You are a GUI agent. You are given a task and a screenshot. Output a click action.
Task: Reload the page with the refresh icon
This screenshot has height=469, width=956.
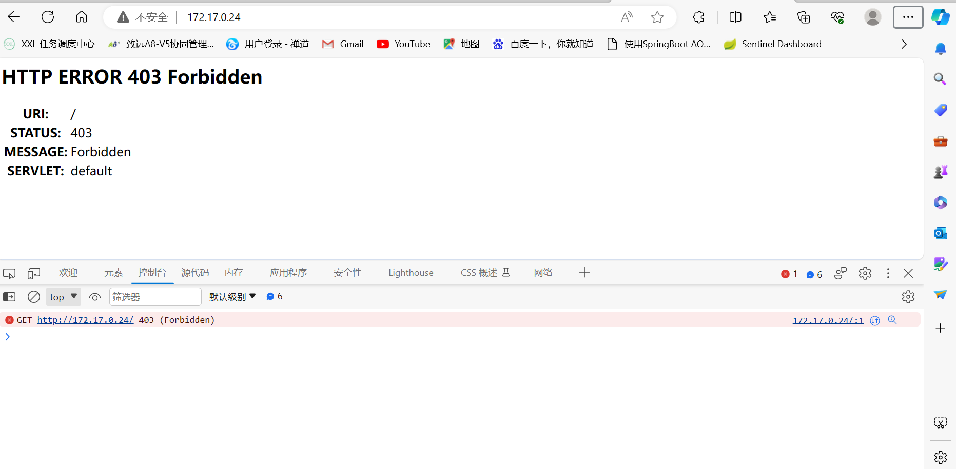[48, 17]
